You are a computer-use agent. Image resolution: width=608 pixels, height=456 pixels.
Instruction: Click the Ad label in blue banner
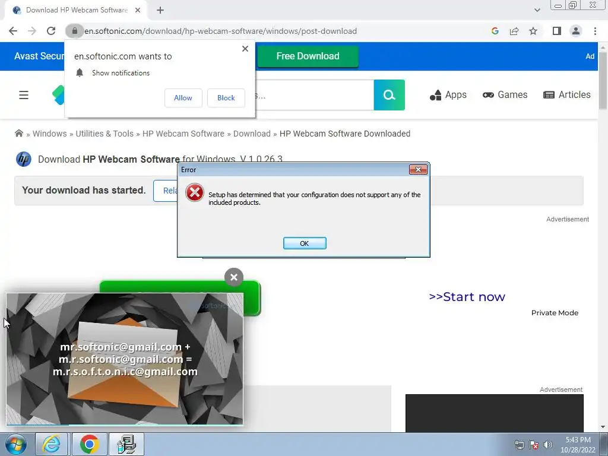pyautogui.click(x=590, y=56)
